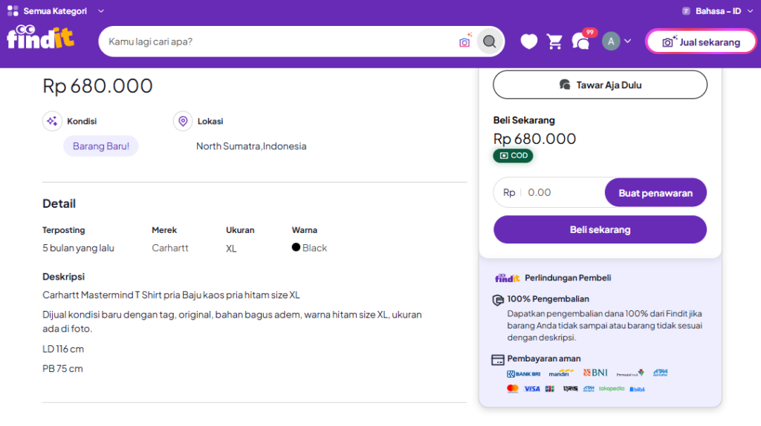Click the magnifying glass search button

(489, 42)
